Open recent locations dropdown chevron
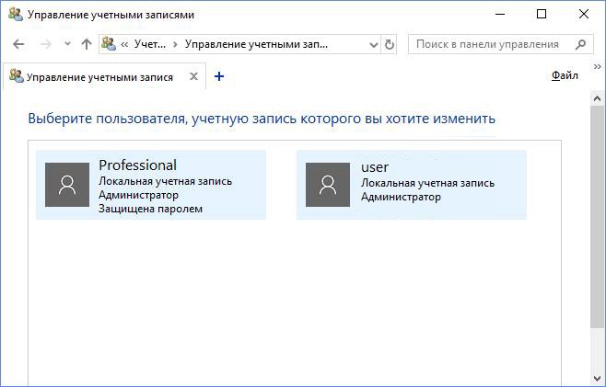 [x=67, y=44]
